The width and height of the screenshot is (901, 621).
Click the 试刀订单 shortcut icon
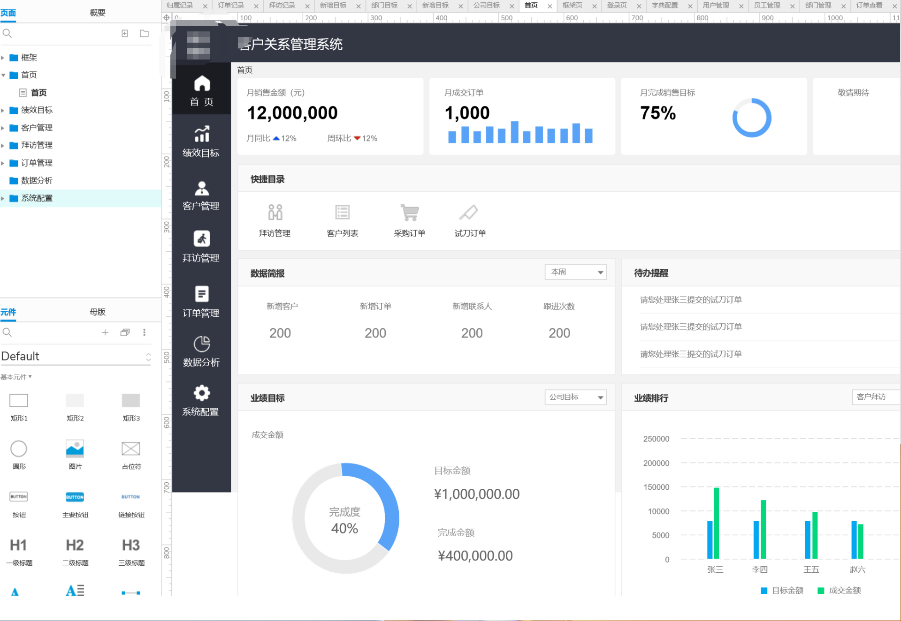(468, 212)
